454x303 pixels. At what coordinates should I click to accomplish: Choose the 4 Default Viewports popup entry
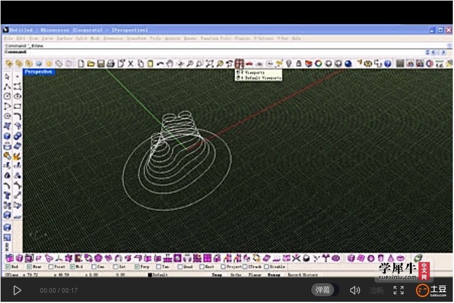tap(259, 78)
